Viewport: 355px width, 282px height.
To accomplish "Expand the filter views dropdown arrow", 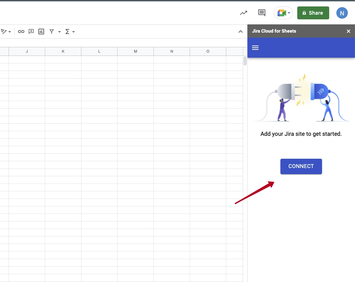I will [60, 32].
